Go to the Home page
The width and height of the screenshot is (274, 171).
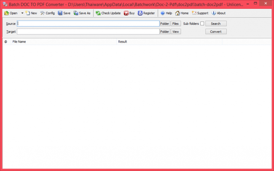pyautogui.click(x=182, y=13)
